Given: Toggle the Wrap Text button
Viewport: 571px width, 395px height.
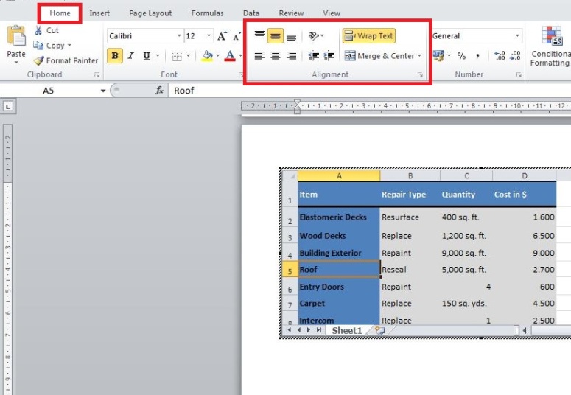Looking at the screenshot, I should [369, 35].
